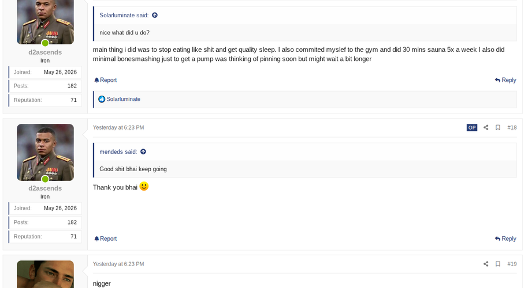Report the 'Thank you bhai' post

coord(105,238)
